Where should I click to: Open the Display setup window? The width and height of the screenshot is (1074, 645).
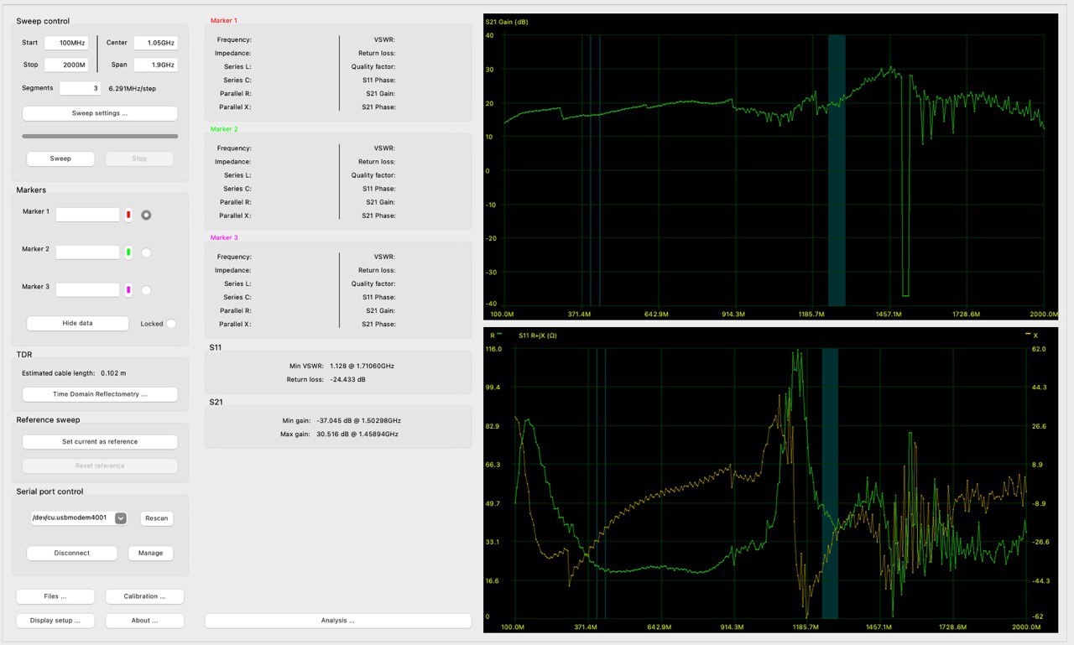(55, 621)
